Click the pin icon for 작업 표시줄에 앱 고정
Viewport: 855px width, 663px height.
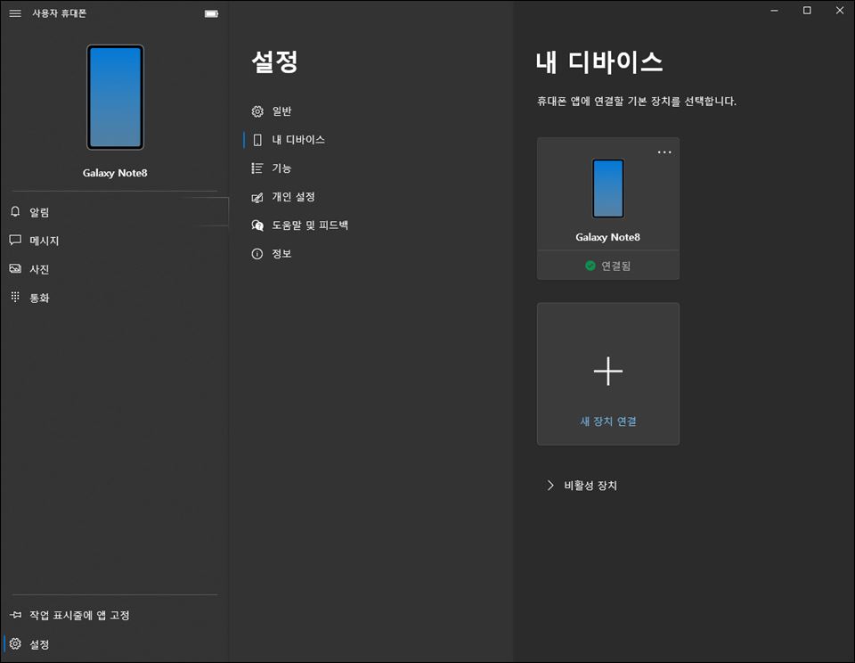tap(15, 615)
